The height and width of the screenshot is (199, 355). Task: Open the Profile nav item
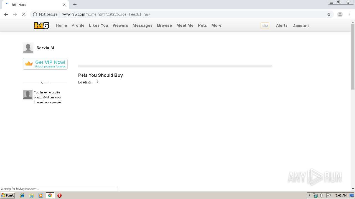click(78, 25)
